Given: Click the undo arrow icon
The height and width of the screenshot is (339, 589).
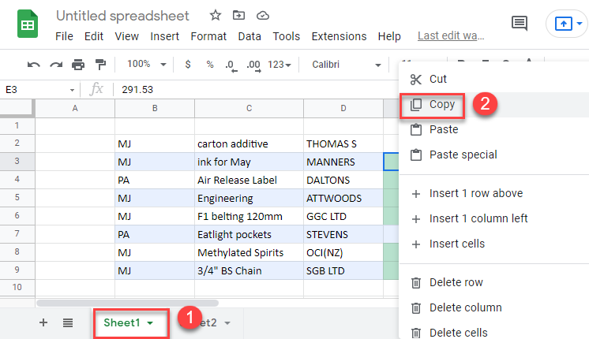Looking at the screenshot, I should pos(34,65).
